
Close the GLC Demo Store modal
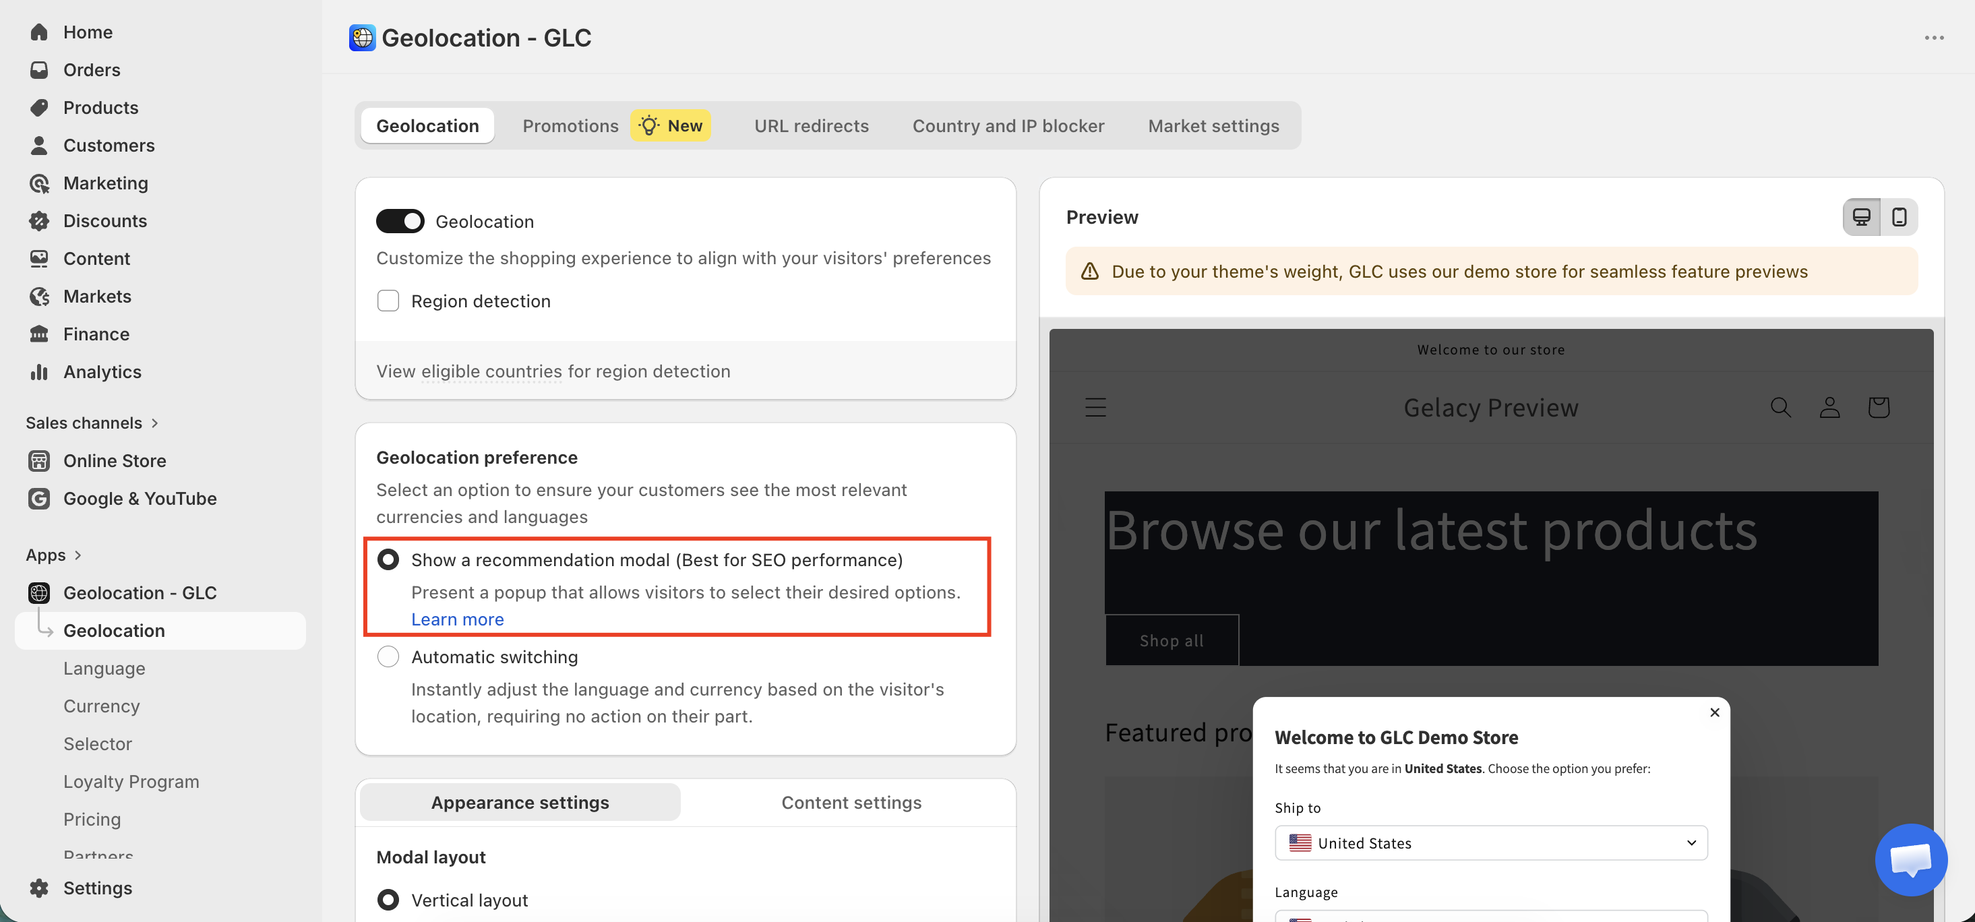[1714, 712]
